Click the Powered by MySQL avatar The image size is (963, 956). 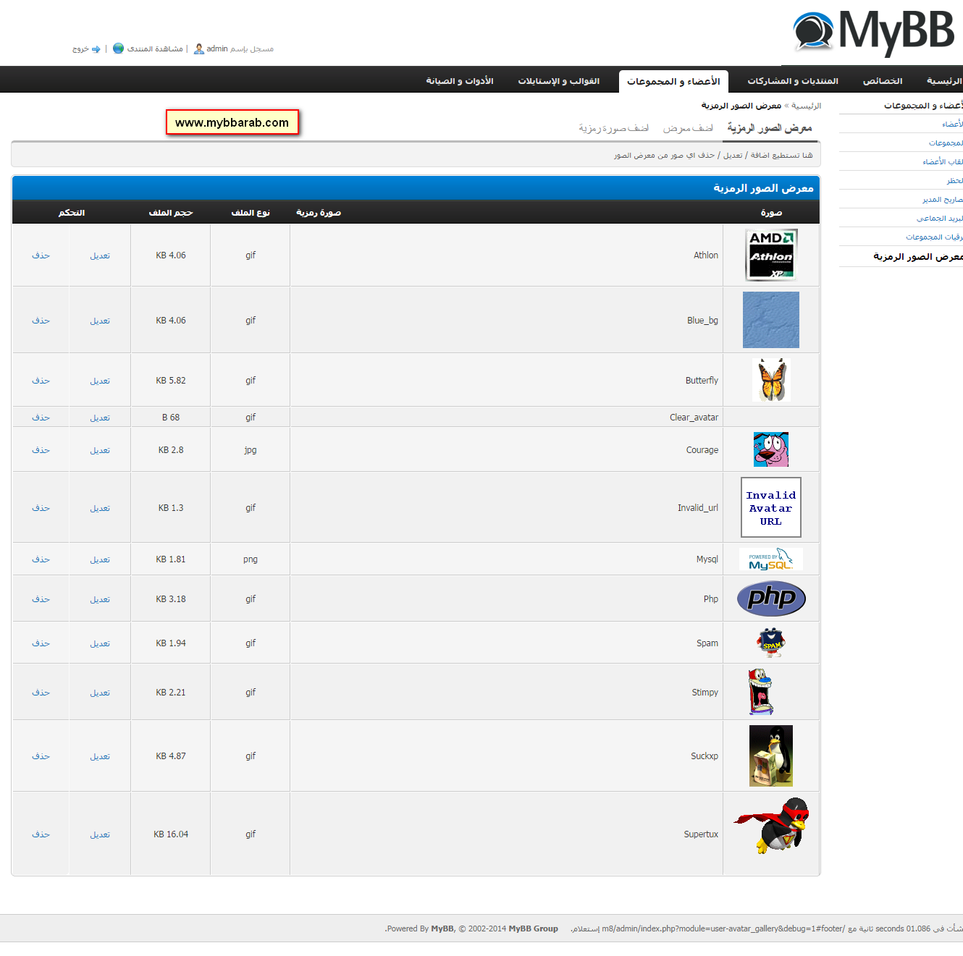(x=770, y=559)
